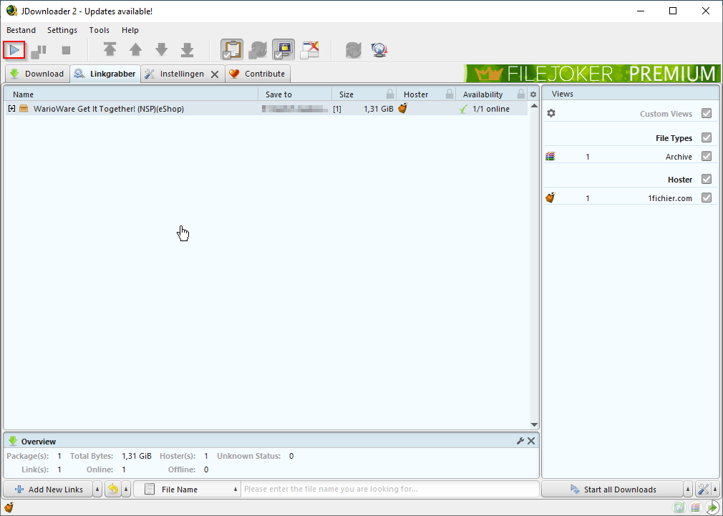Viewport: 723px width, 516px height.
Task: Toggle the Archive filter checkbox
Action: click(x=707, y=156)
